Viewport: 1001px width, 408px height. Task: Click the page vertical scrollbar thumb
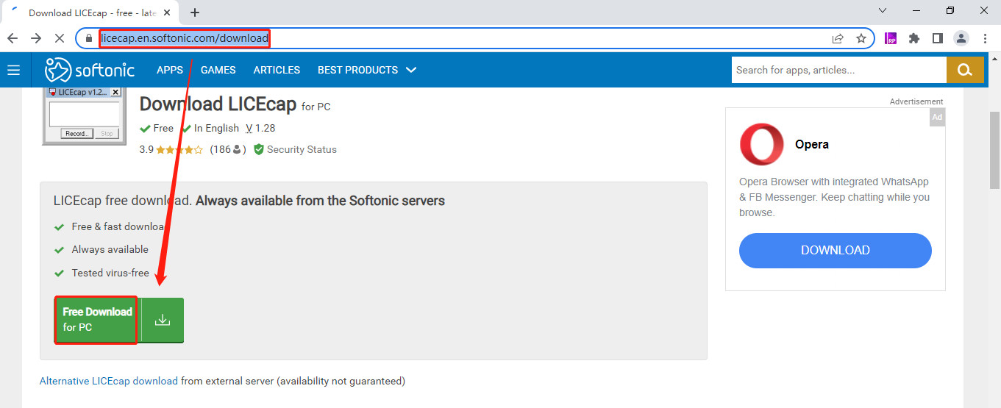point(994,150)
